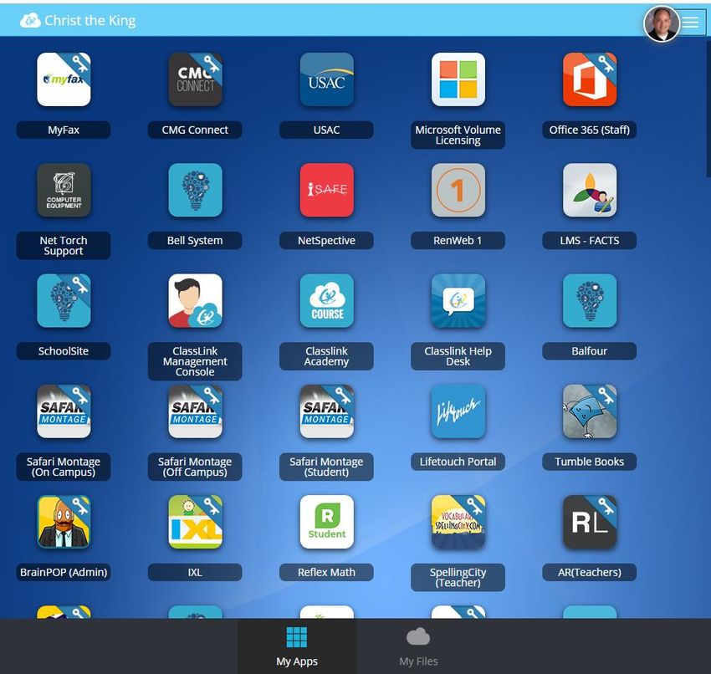Click the vertical scrollbar on right edge
Viewport: 711px width, 674px height.
coord(708,109)
